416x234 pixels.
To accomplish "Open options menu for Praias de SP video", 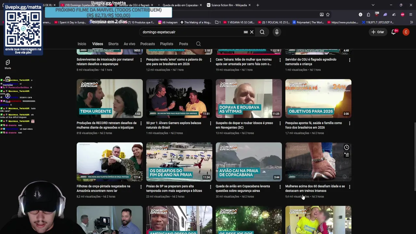I will click(x=210, y=187).
